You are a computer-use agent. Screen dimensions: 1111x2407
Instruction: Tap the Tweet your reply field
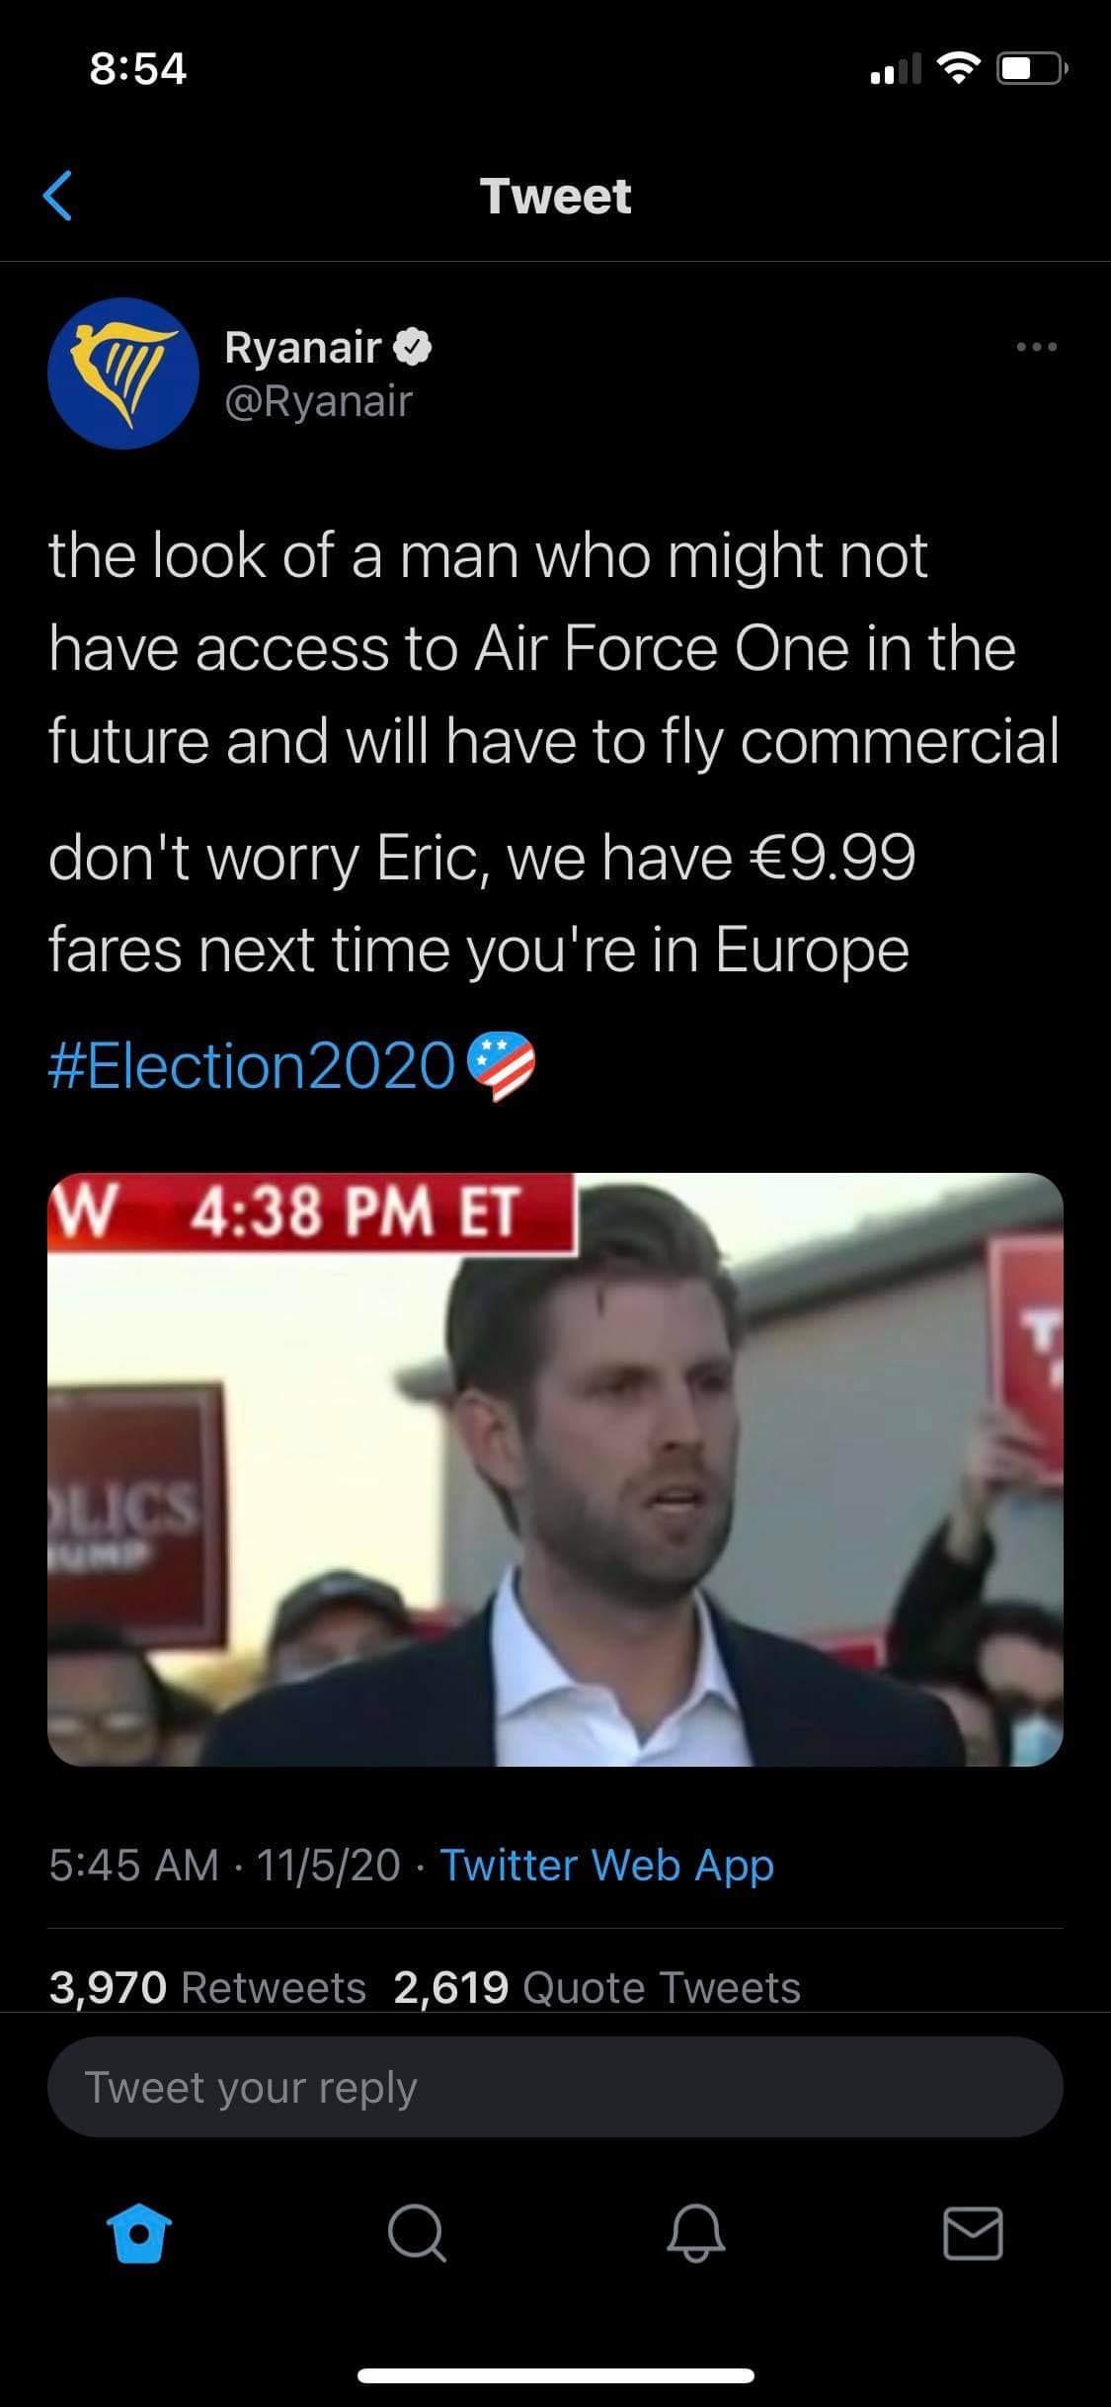click(555, 2087)
